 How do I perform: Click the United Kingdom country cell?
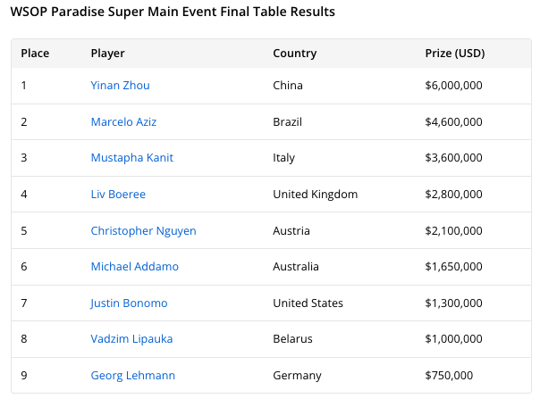click(315, 194)
